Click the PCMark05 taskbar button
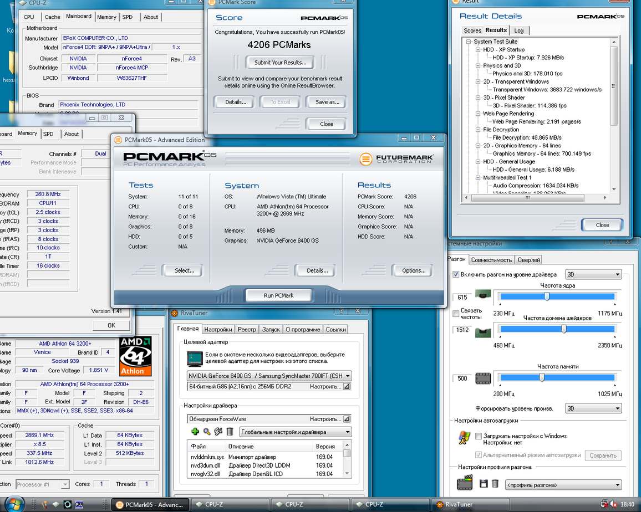The image size is (641, 512). coord(150,504)
